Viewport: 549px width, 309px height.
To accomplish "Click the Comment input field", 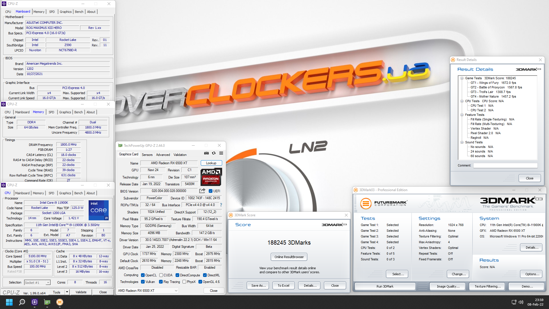I will click(505, 165).
